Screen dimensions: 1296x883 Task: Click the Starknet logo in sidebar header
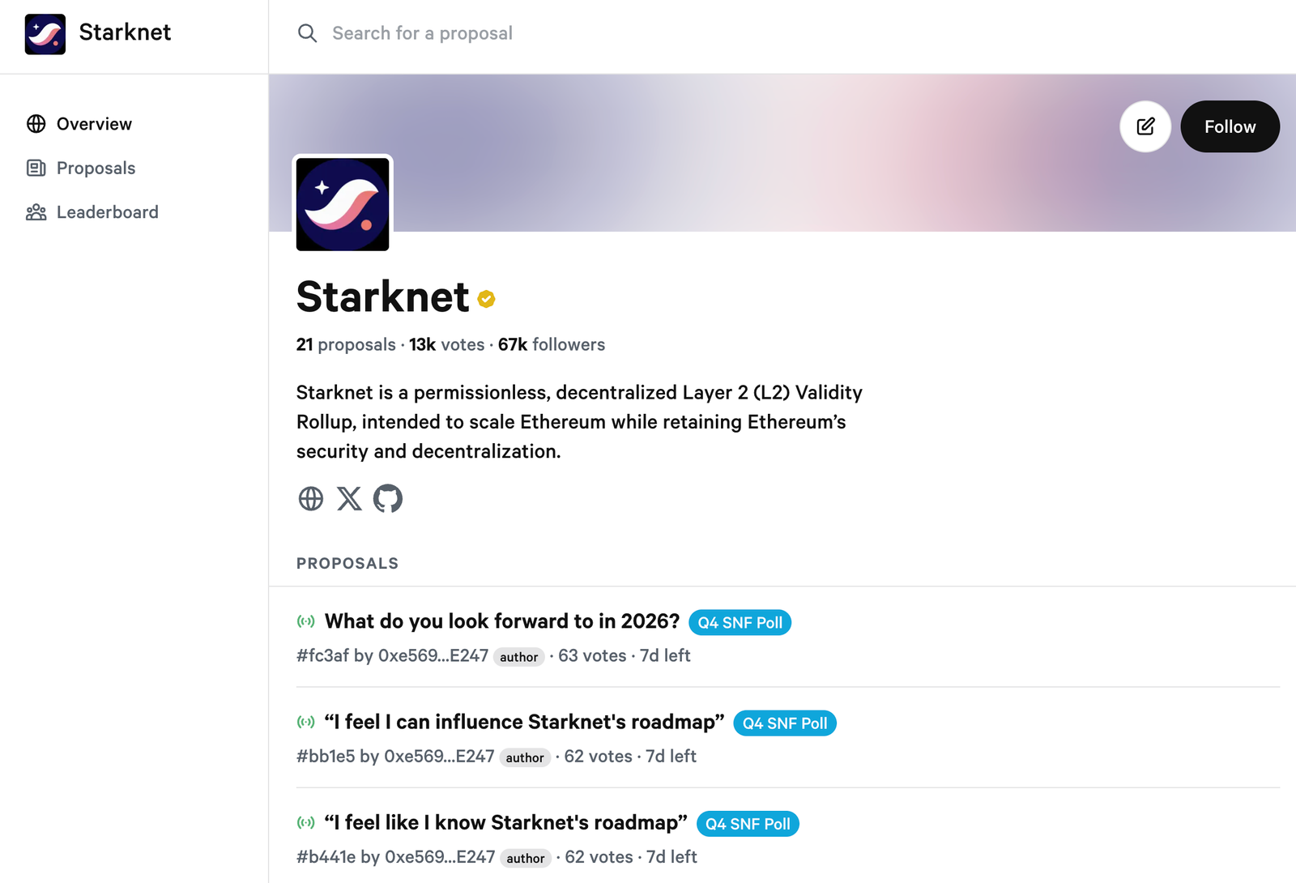pos(45,34)
